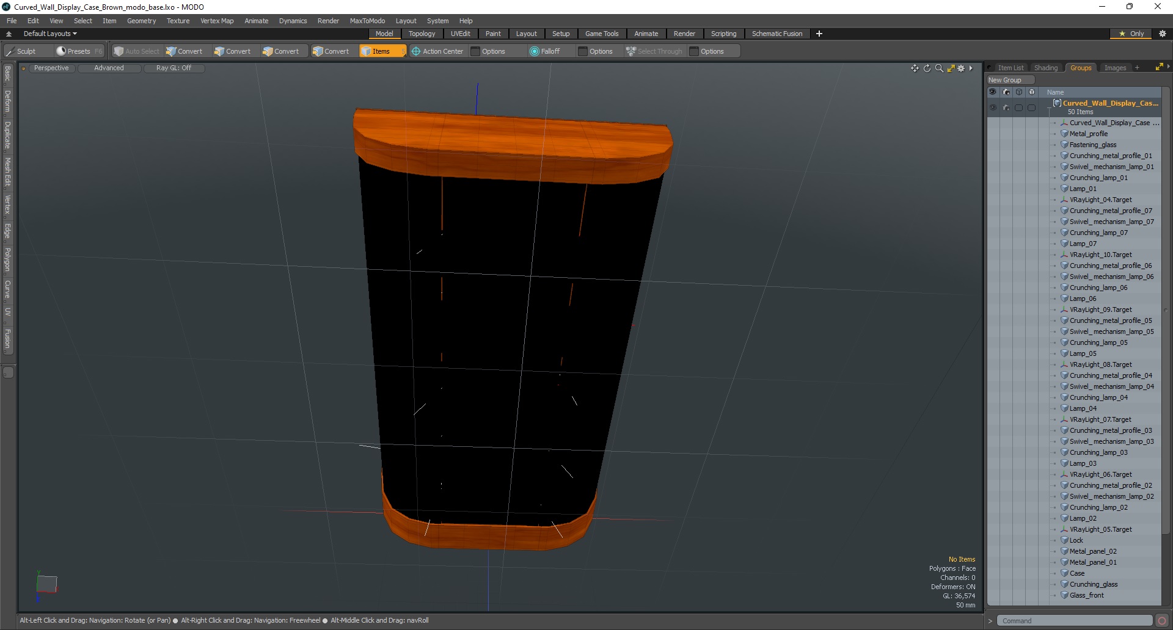Toggle the Only star button
Screen dimensions: 1173x630
(1131, 34)
